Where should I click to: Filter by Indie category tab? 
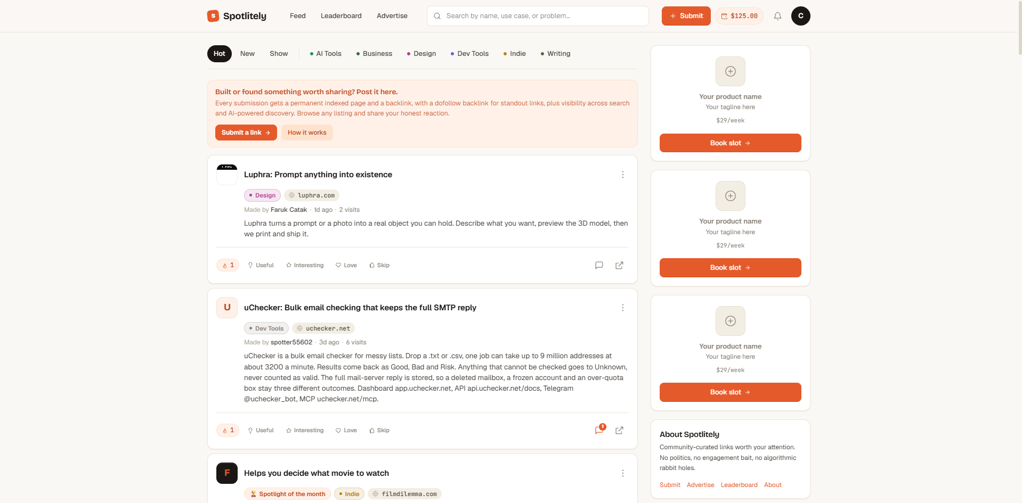click(515, 54)
